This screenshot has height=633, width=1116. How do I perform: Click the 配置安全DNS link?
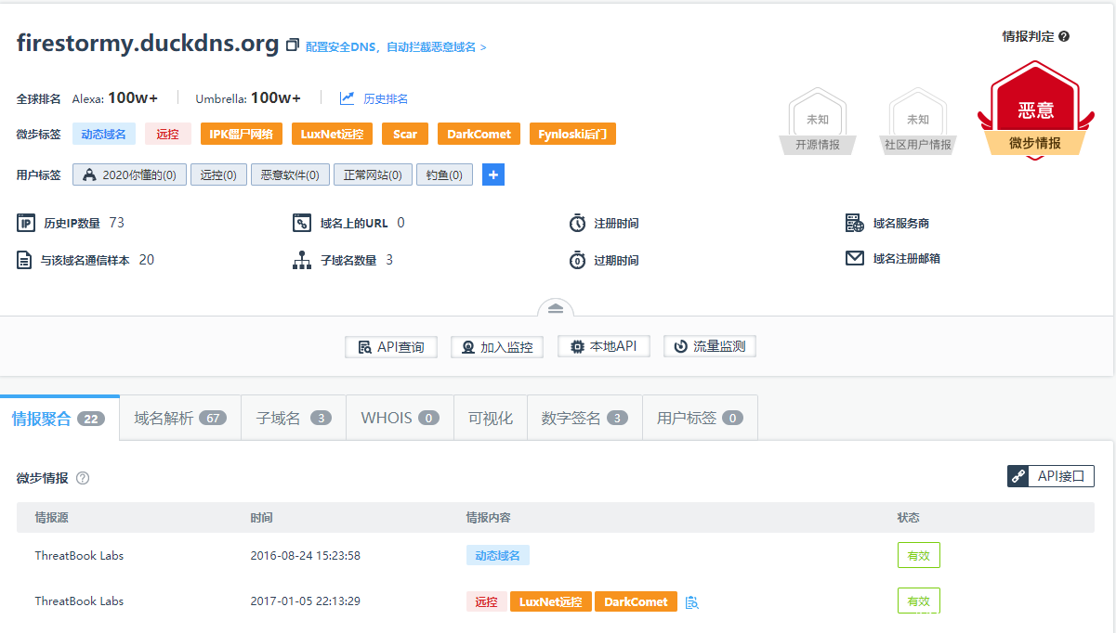pos(396,46)
